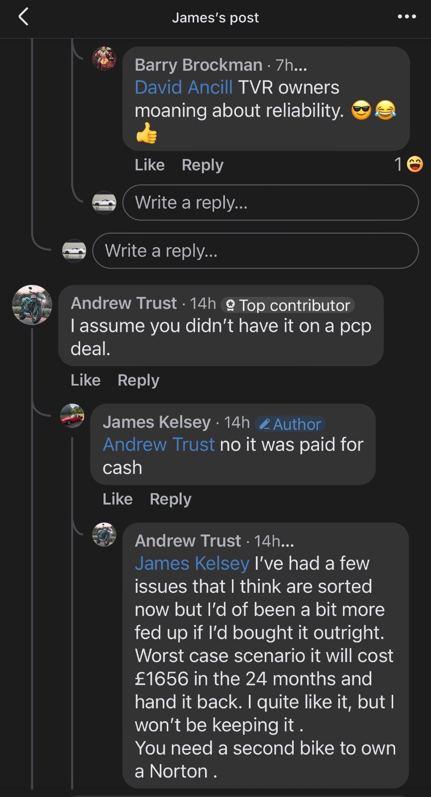Screen dimensions: 431x797
Task: Open James Kelsey mention in Andrew's reply
Action: (x=192, y=563)
